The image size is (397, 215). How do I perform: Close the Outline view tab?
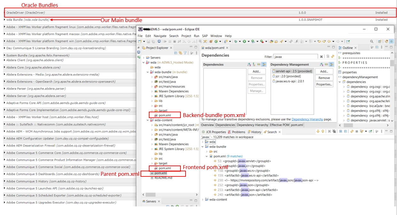(x=355, y=48)
